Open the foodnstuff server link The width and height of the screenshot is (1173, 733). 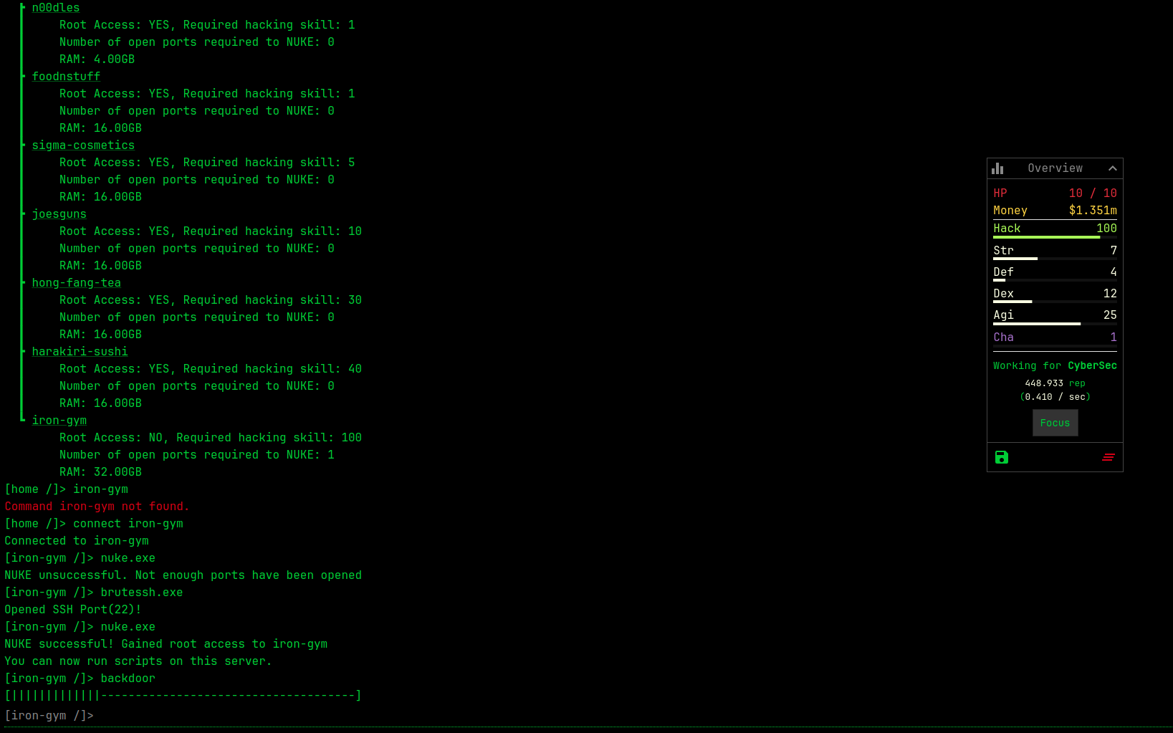pos(66,77)
